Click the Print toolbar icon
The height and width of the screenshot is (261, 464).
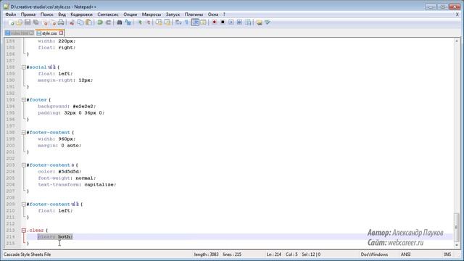61,22
